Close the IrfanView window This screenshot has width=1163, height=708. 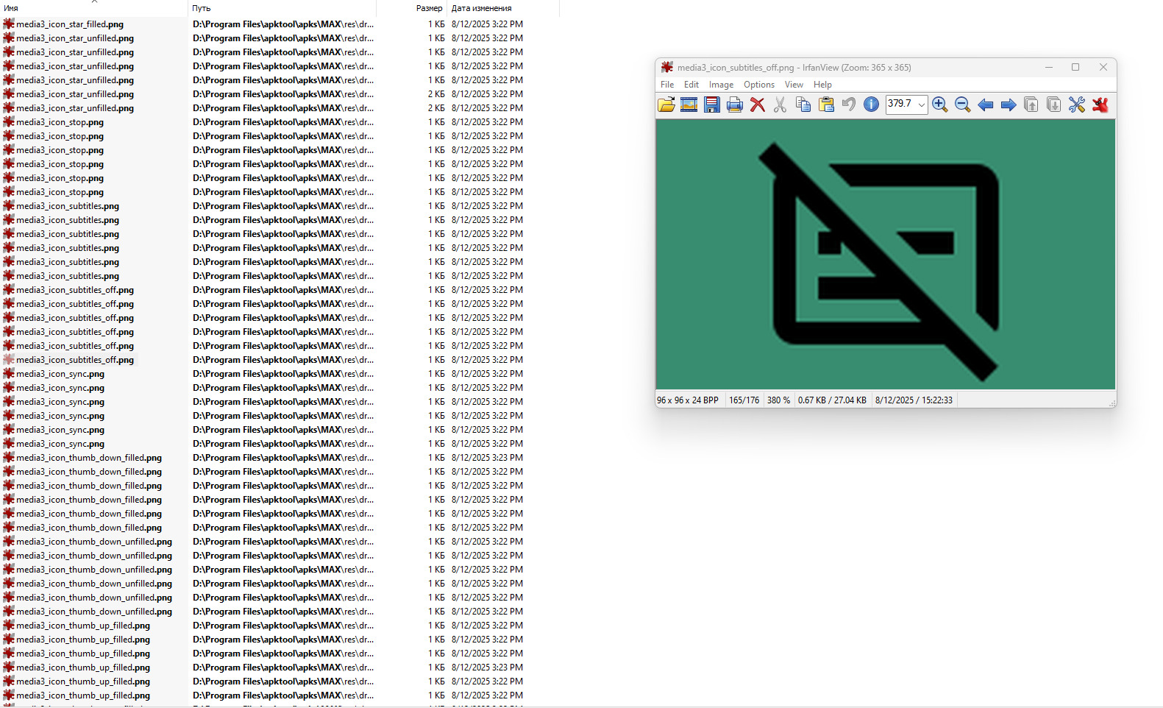pos(1103,67)
